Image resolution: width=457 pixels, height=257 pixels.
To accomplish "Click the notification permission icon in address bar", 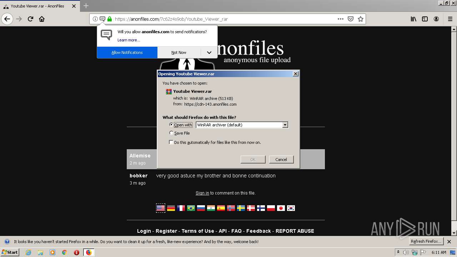I will tap(102, 19).
